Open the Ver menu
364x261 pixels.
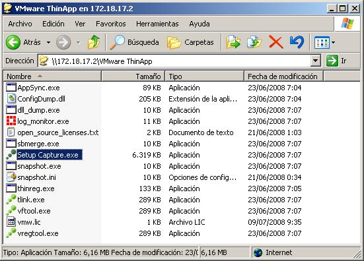coord(80,24)
